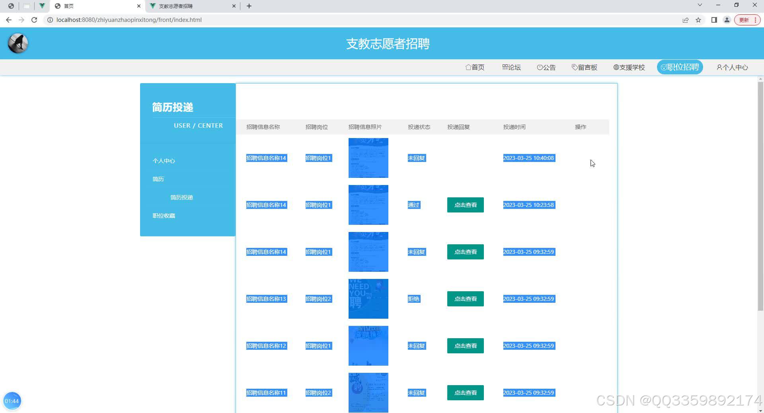Click the 操作 column header
The width and height of the screenshot is (764, 413).
coord(581,127)
